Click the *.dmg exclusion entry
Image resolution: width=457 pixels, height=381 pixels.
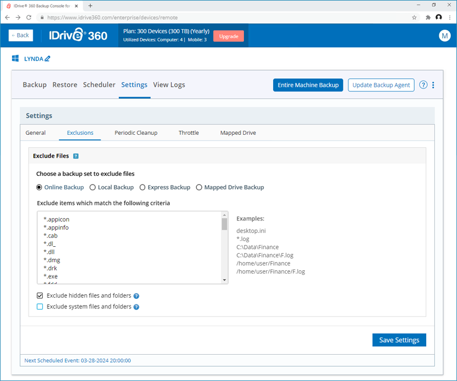(x=51, y=260)
